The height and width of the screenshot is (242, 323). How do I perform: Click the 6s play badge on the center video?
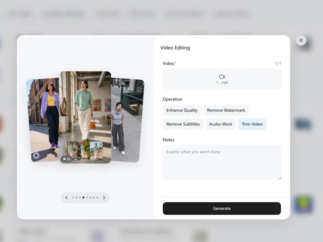[67, 159]
